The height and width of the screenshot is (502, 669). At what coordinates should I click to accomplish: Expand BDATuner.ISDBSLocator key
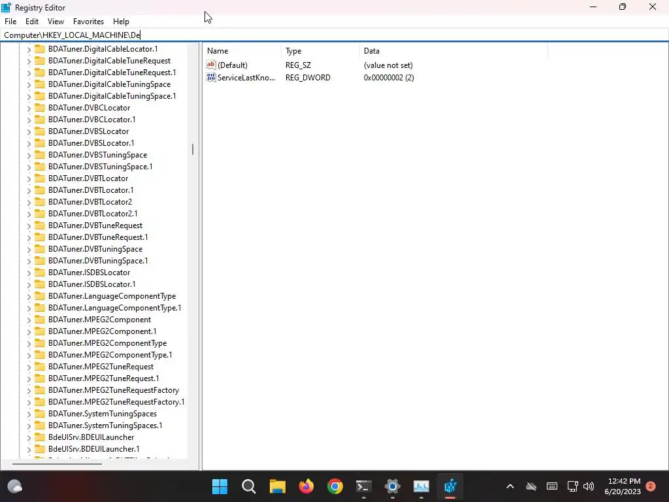pyautogui.click(x=29, y=273)
